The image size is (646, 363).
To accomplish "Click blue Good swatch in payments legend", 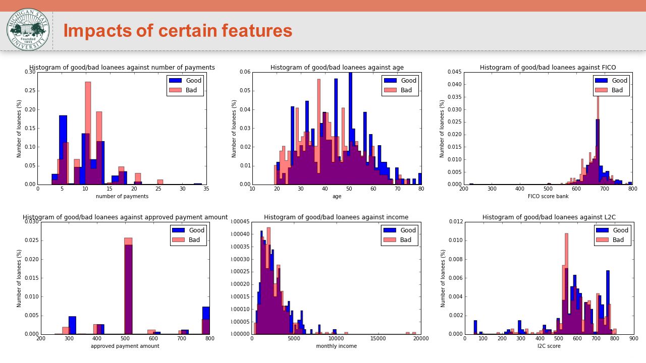I will click(176, 81).
